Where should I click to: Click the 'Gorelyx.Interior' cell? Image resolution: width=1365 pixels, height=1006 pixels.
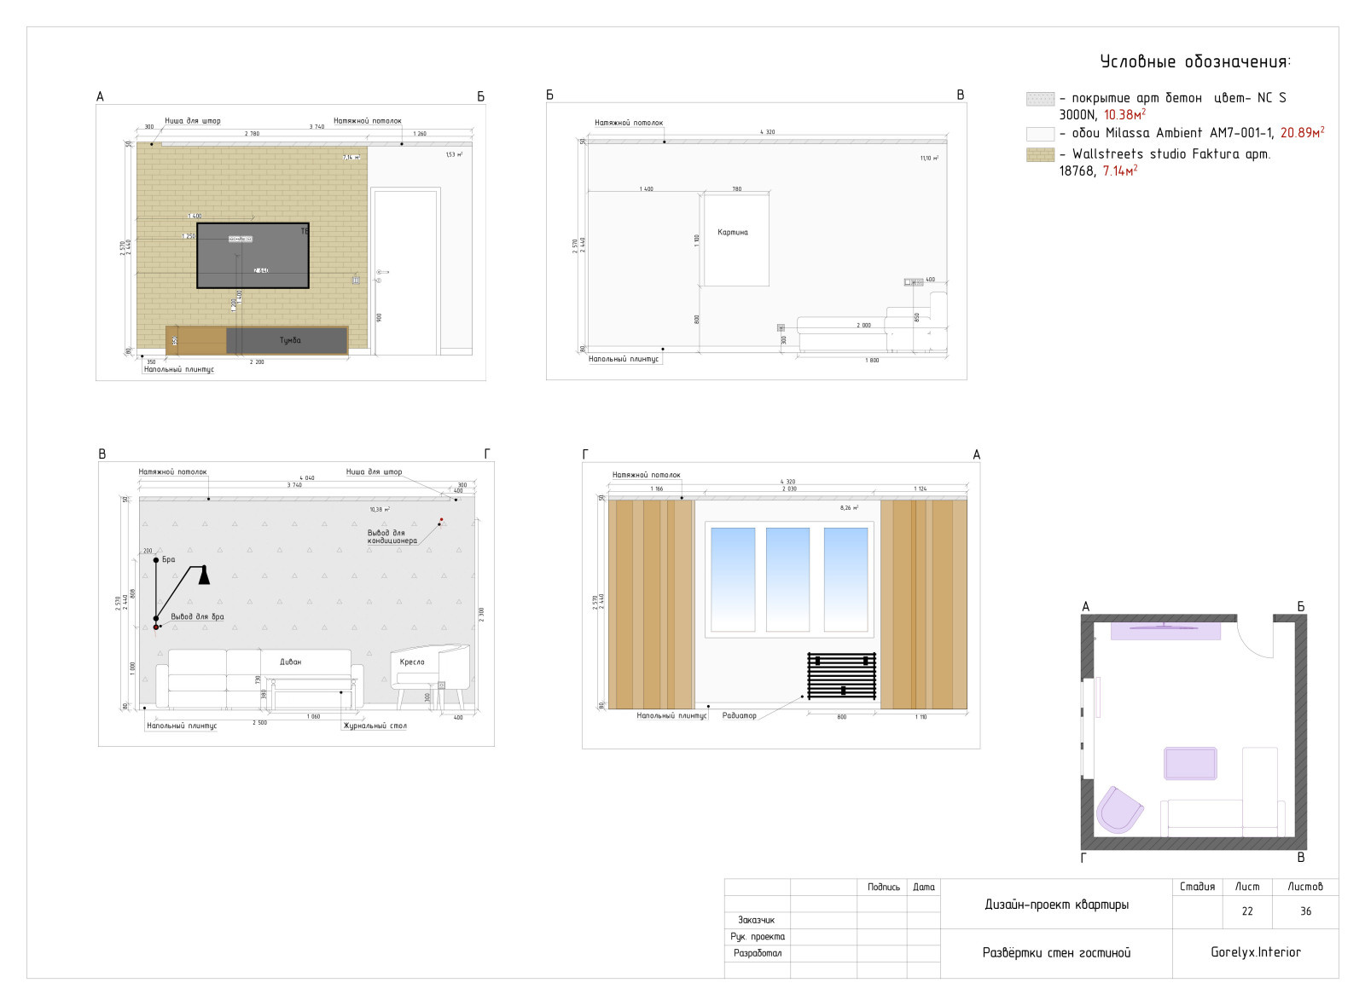point(1256,953)
